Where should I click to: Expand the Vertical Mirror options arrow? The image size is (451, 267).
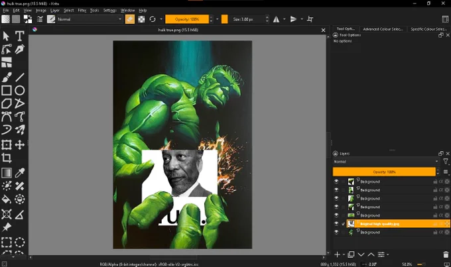point(302,19)
